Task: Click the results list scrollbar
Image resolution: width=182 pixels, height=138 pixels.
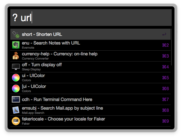Action: pos(171,47)
